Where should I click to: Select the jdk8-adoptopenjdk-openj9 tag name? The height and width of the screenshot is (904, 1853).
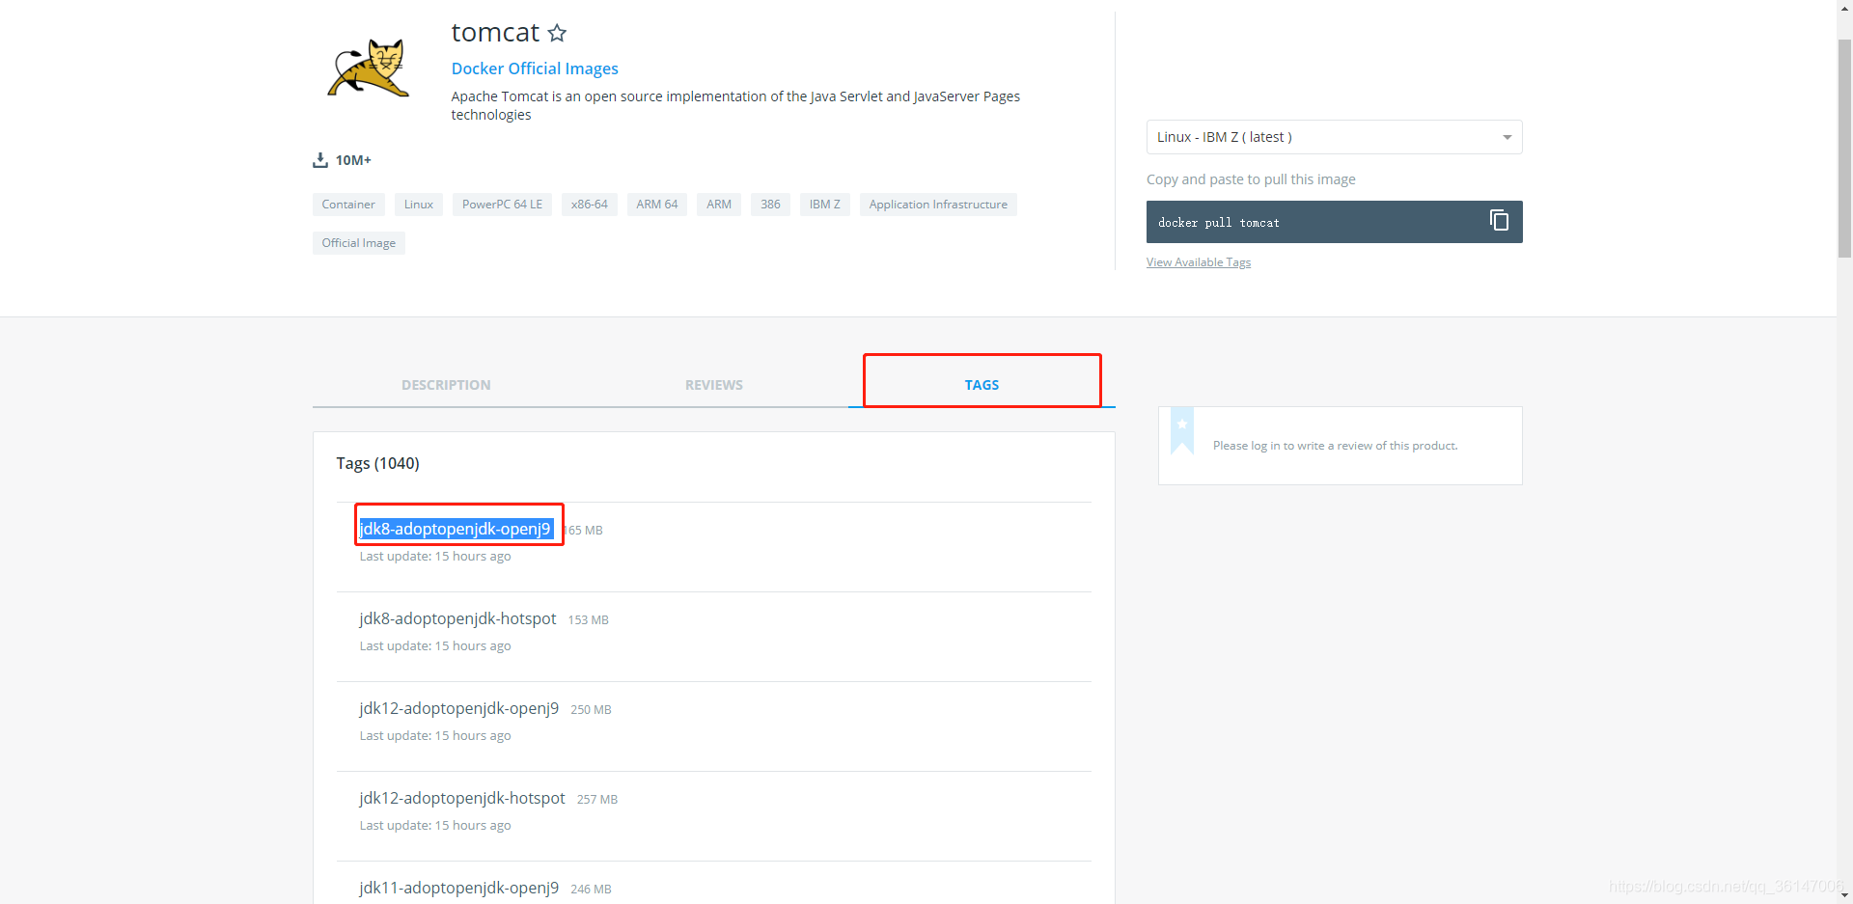(456, 529)
